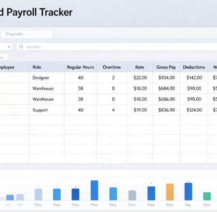
Task: Focus the search text field
Action: [117, 47]
